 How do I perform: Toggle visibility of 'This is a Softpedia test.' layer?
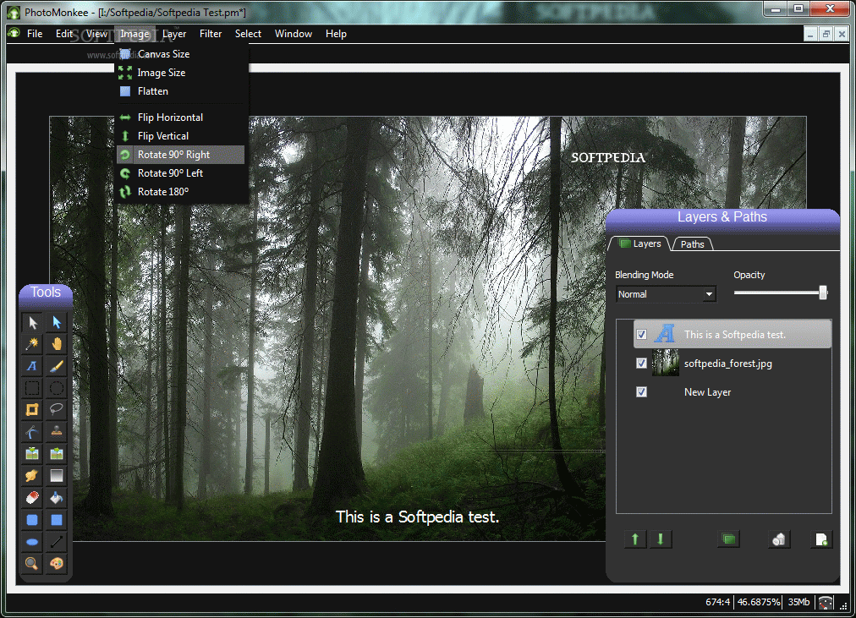click(x=641, y=335)
